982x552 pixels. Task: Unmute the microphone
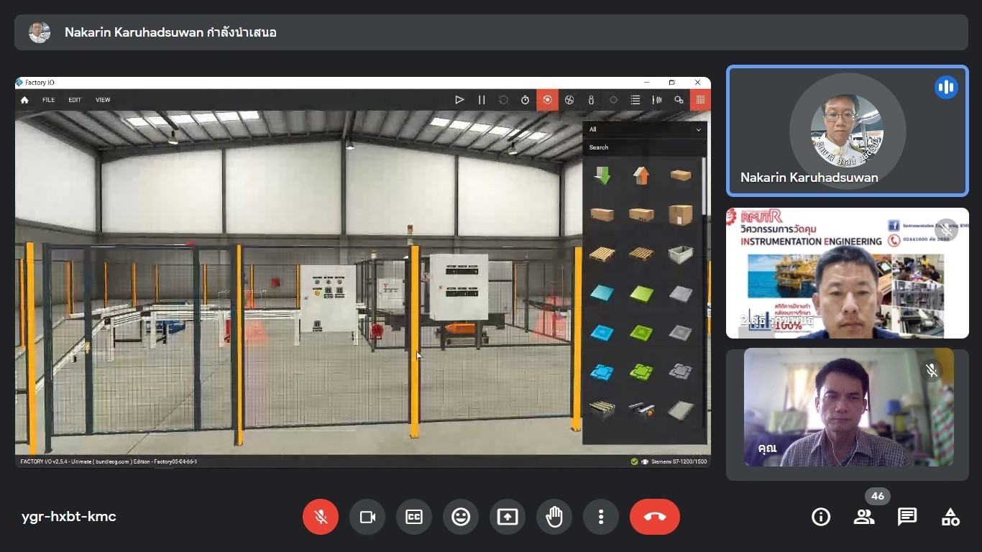pyautogui.click(x=321, y=517)
